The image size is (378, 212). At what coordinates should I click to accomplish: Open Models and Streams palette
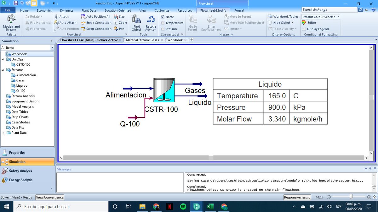click(x=11, y=23)
